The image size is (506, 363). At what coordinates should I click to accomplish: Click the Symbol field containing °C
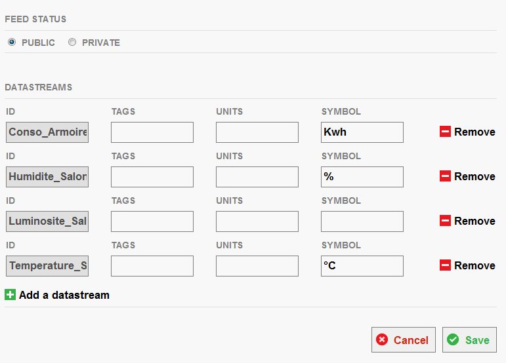click(362, 266)
